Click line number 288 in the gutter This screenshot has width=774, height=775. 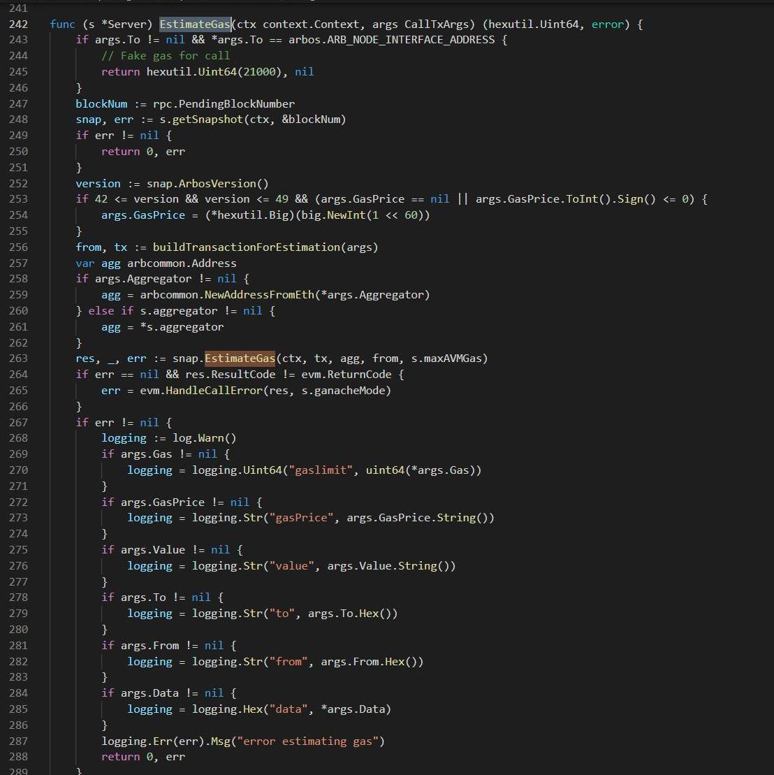(18, 757)
